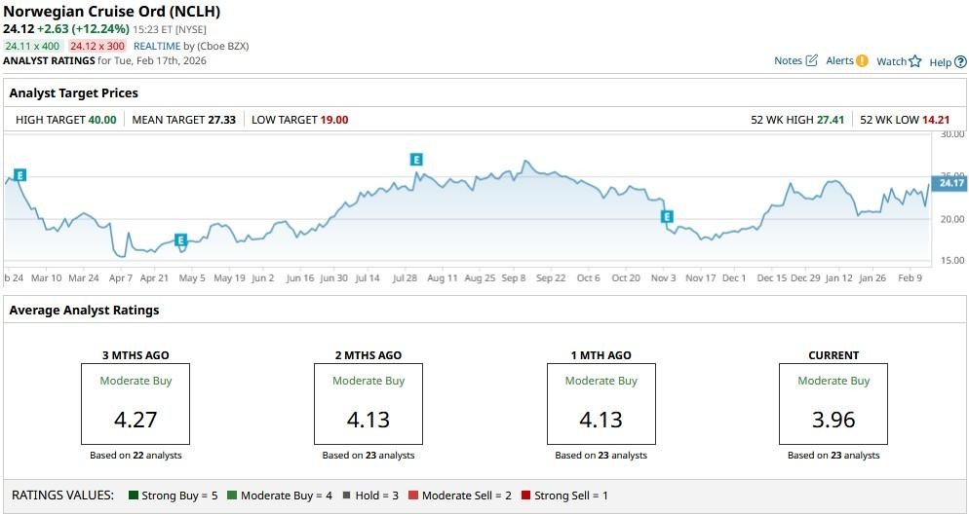Click the Apr 7 date label on chart axis
969x514 pixels.
click(x=121, y=278)
